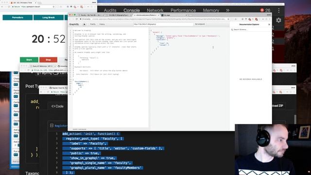Open the History panel in GraphiQL
Viewport: 311px width, 175px height.
tap(102, 24)
